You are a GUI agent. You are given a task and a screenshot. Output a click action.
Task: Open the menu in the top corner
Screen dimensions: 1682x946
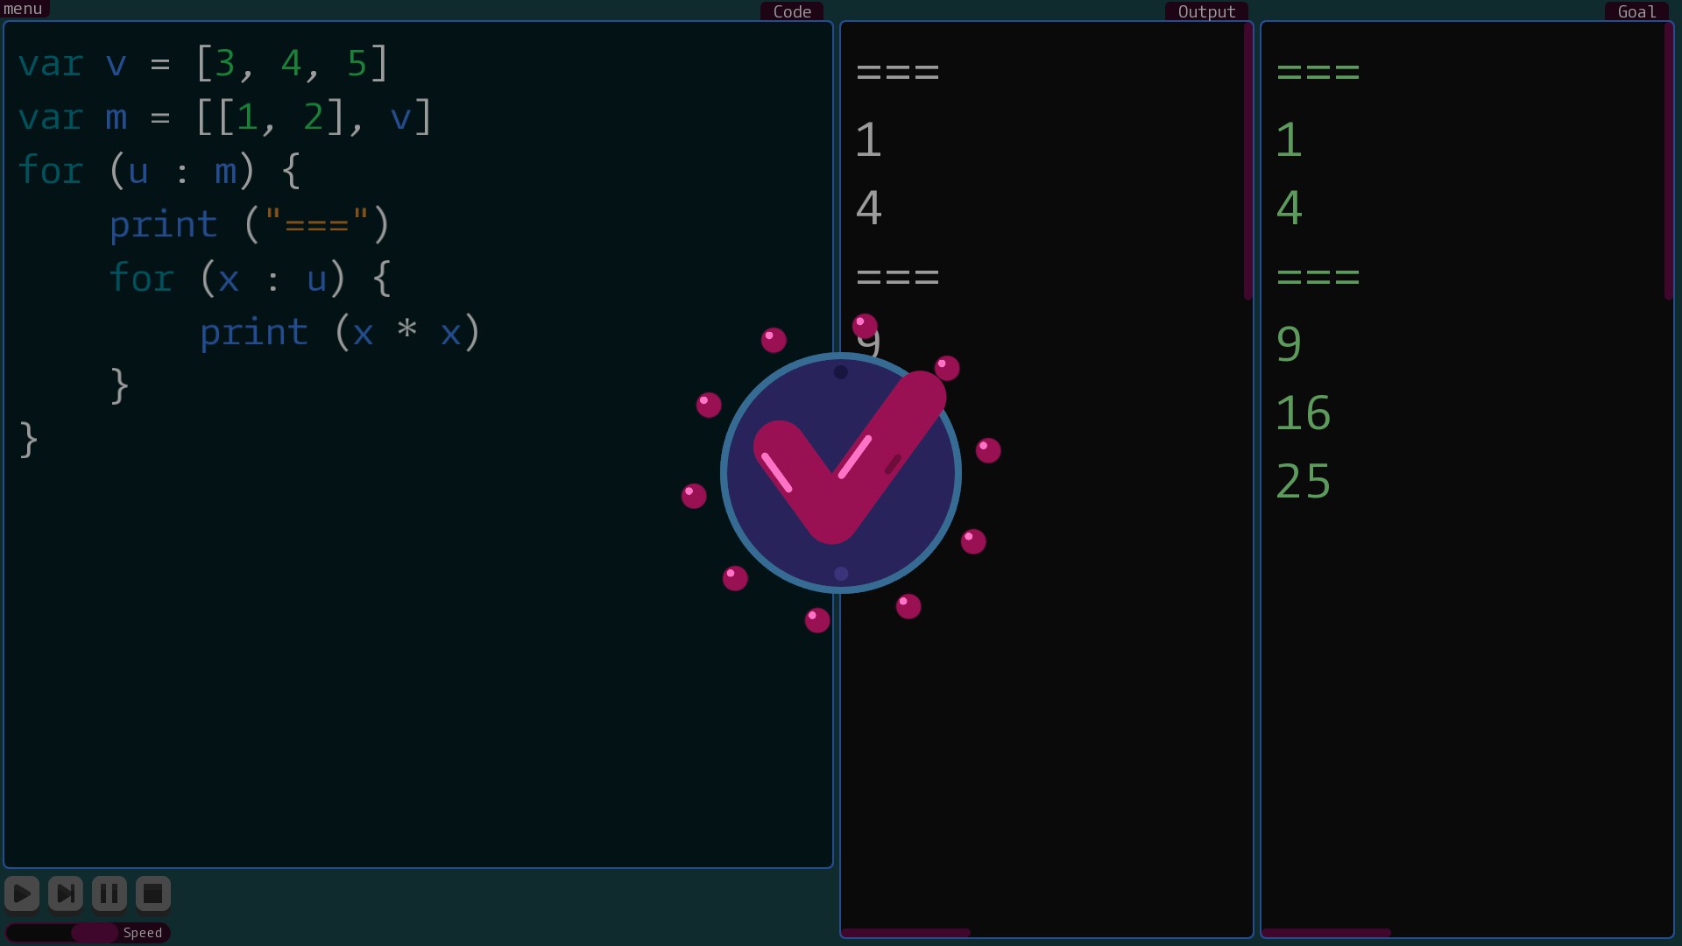(24, 9)
